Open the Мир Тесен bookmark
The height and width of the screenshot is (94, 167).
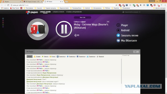click(x=15, y=8)
